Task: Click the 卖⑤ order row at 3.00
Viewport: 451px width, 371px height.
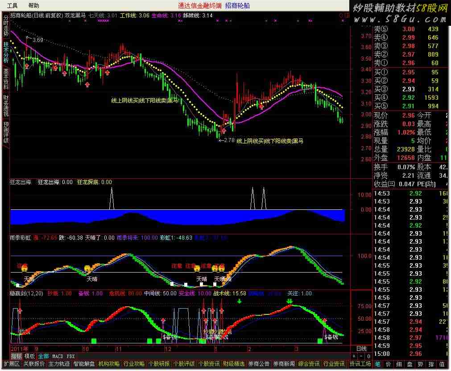Action: pos(411,29)
